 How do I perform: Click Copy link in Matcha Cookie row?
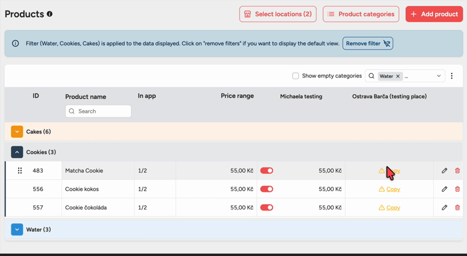click(x=393, y=170)
